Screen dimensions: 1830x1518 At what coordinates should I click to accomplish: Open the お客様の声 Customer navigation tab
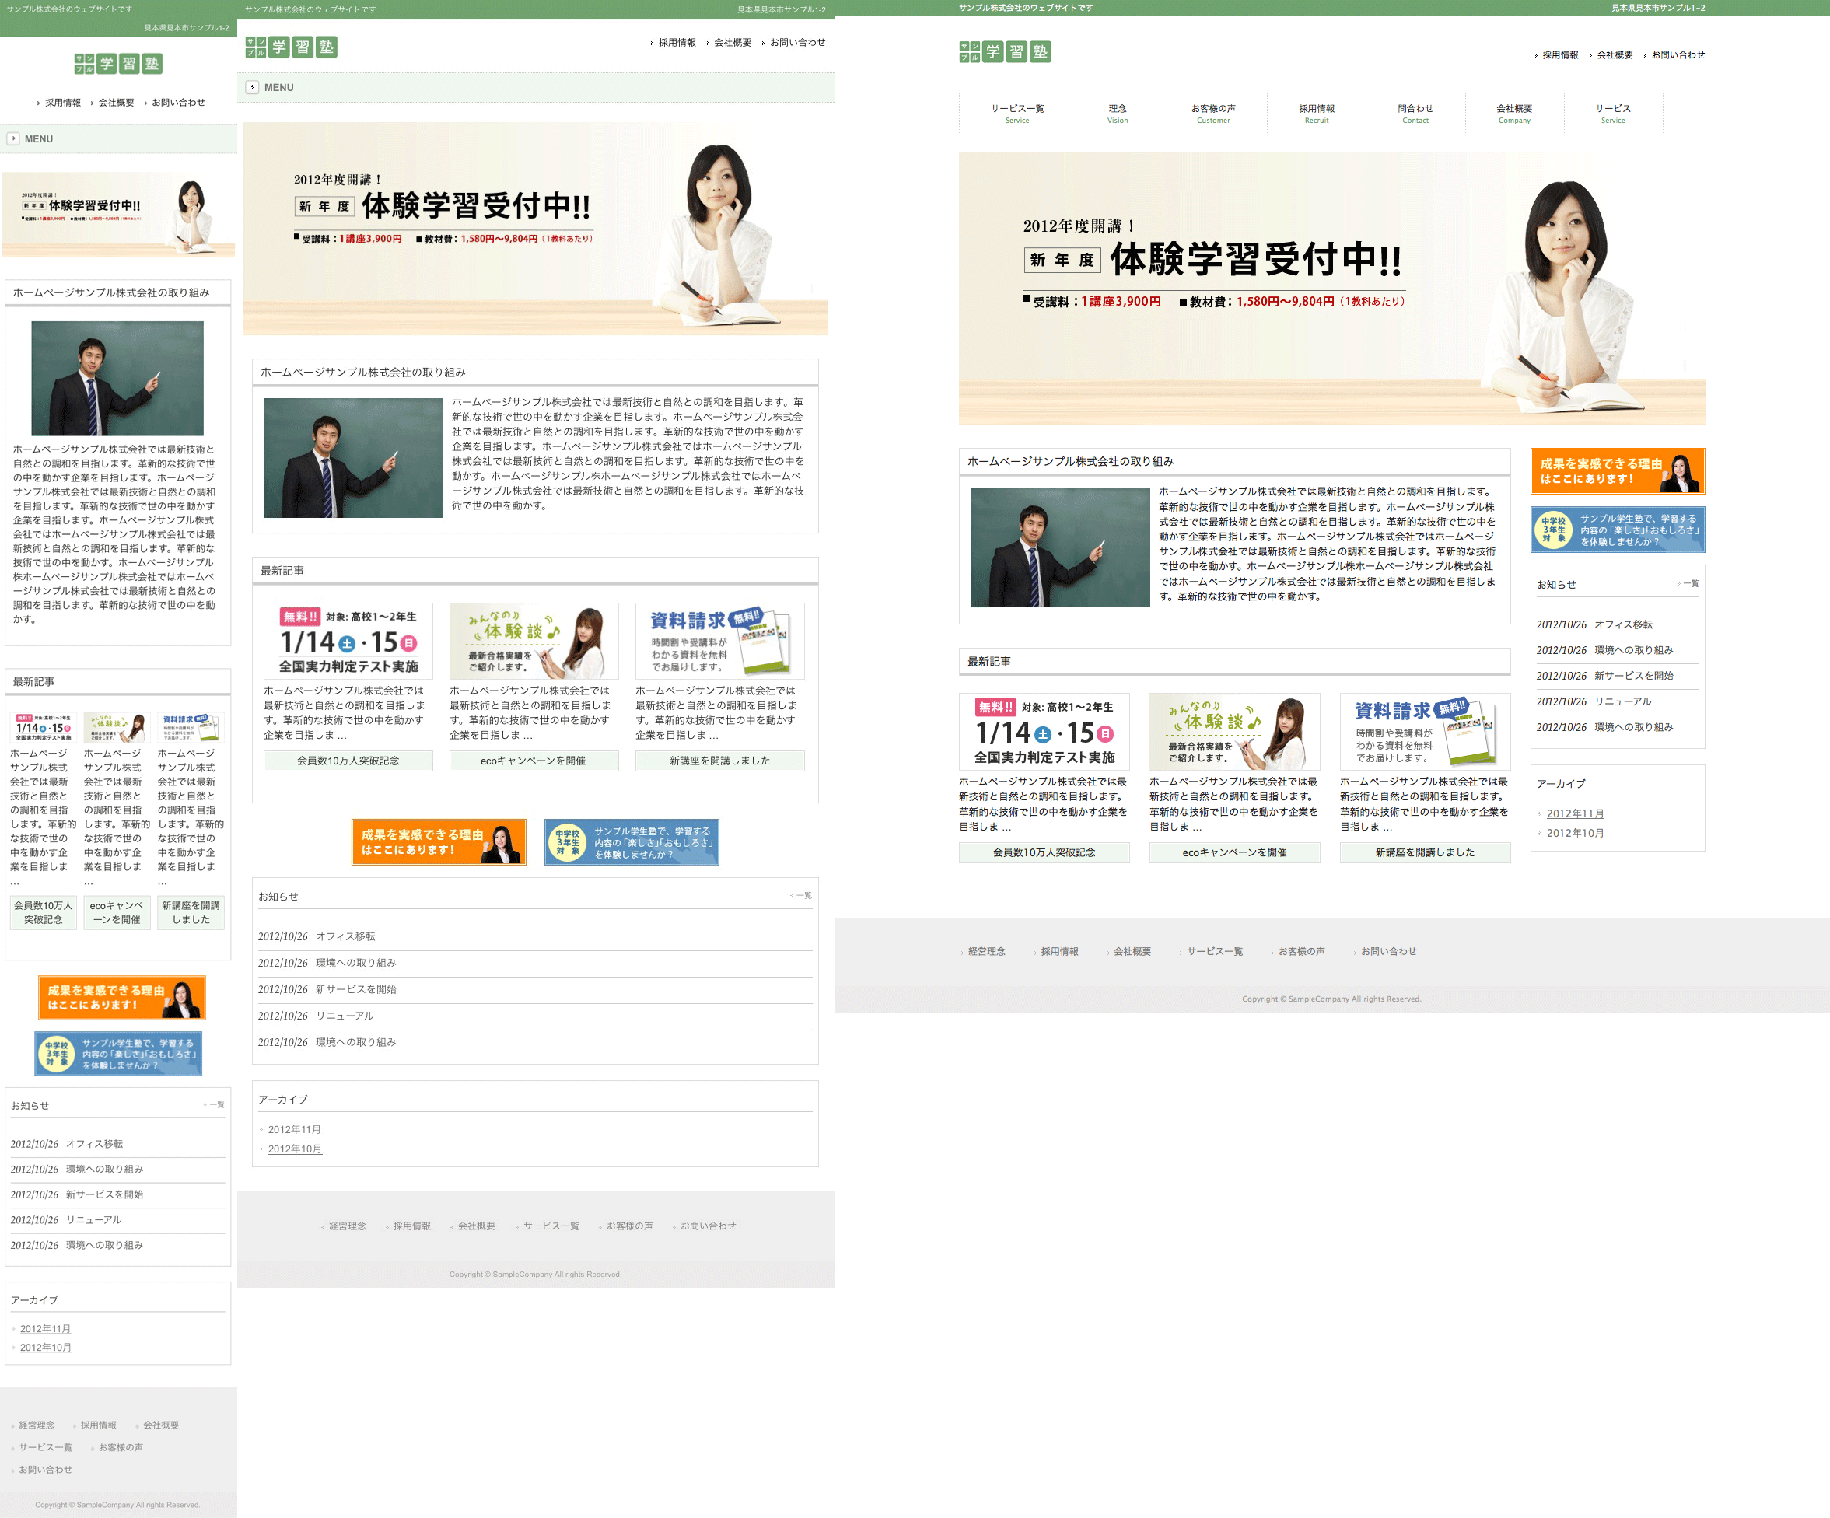(1213, 114)
